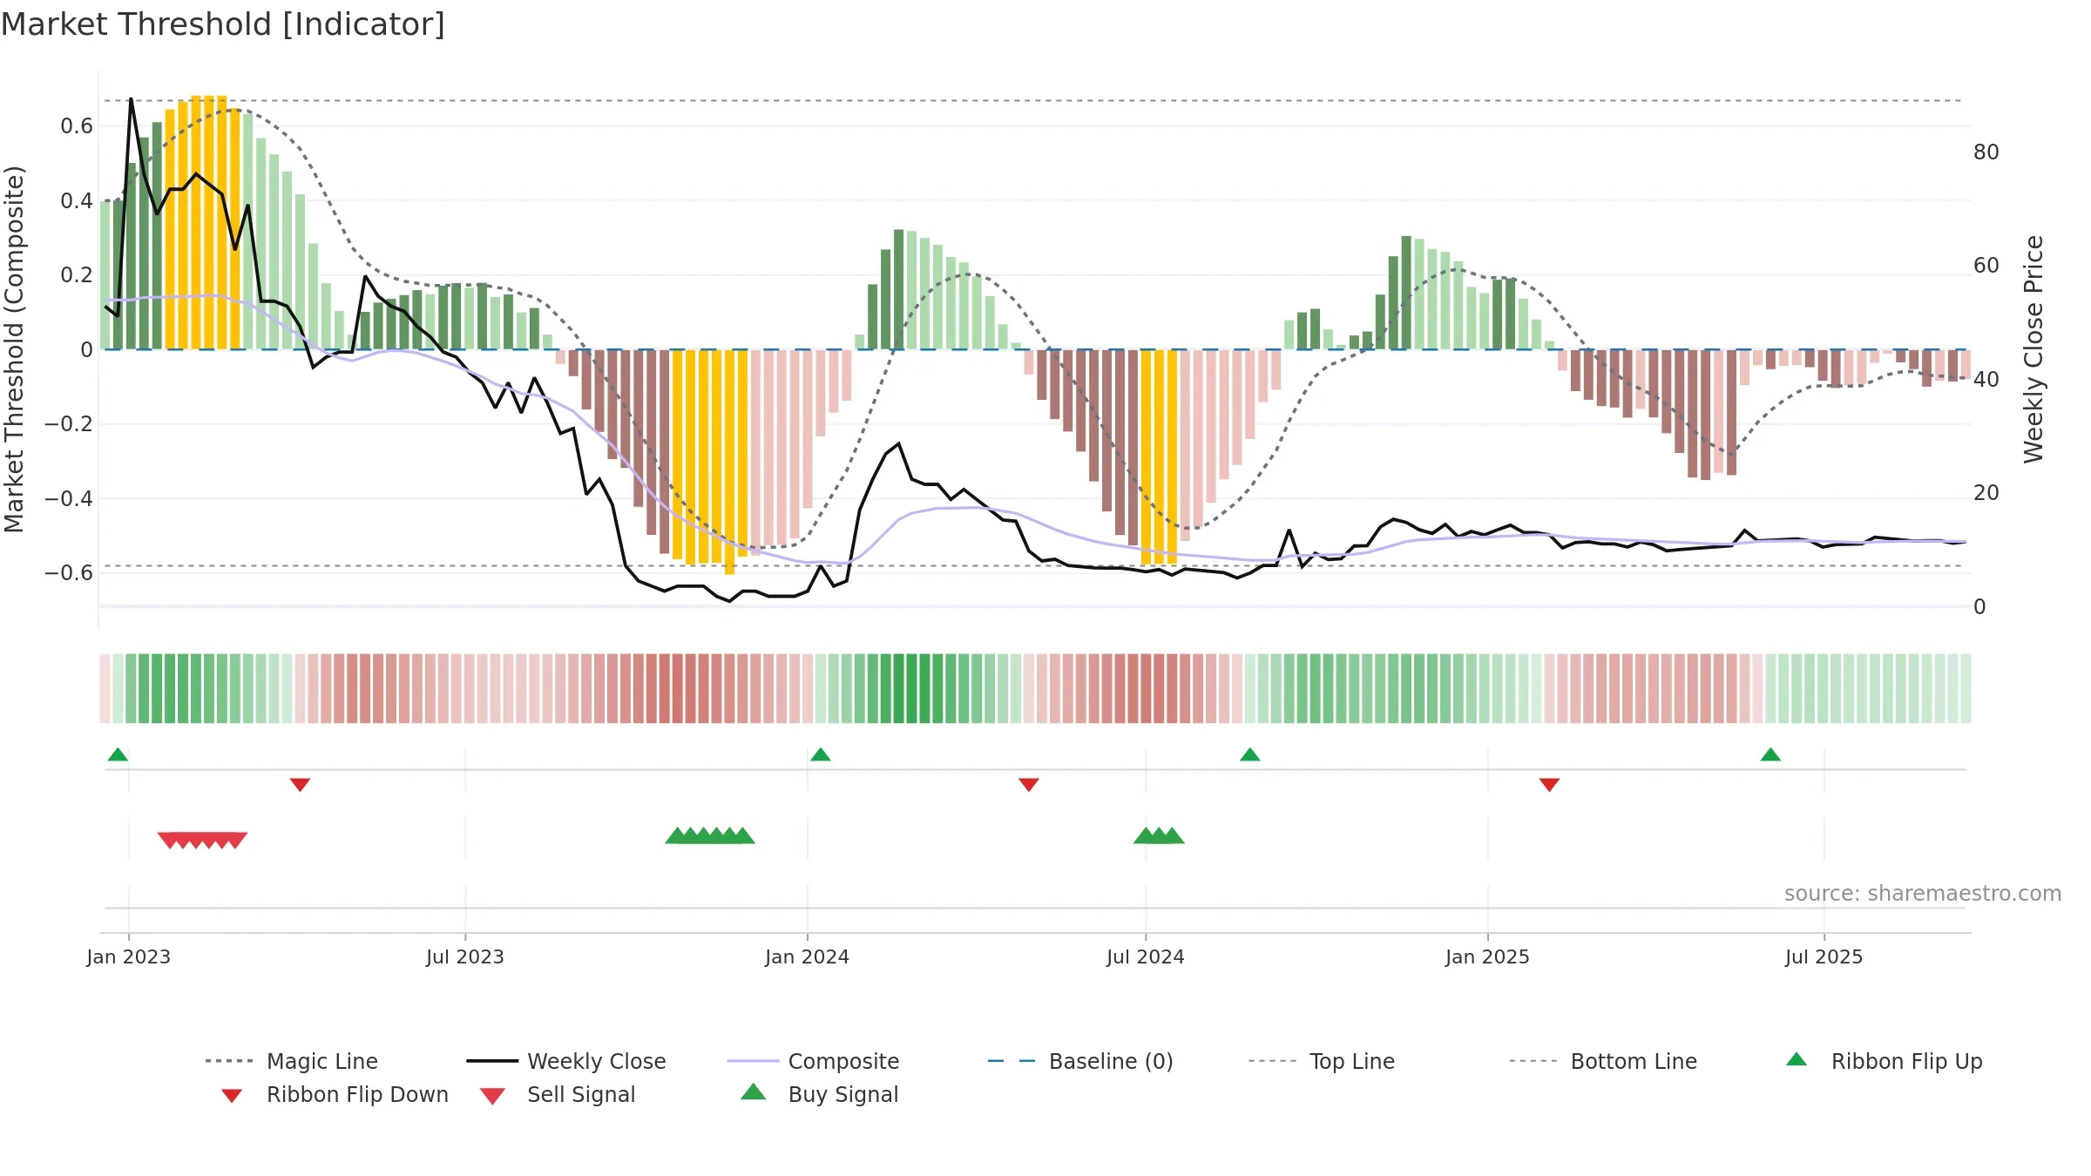Click the 0.4 left axis tick label
Image resolution: width=2091 pixels, height=1176 pixels.
77,201
